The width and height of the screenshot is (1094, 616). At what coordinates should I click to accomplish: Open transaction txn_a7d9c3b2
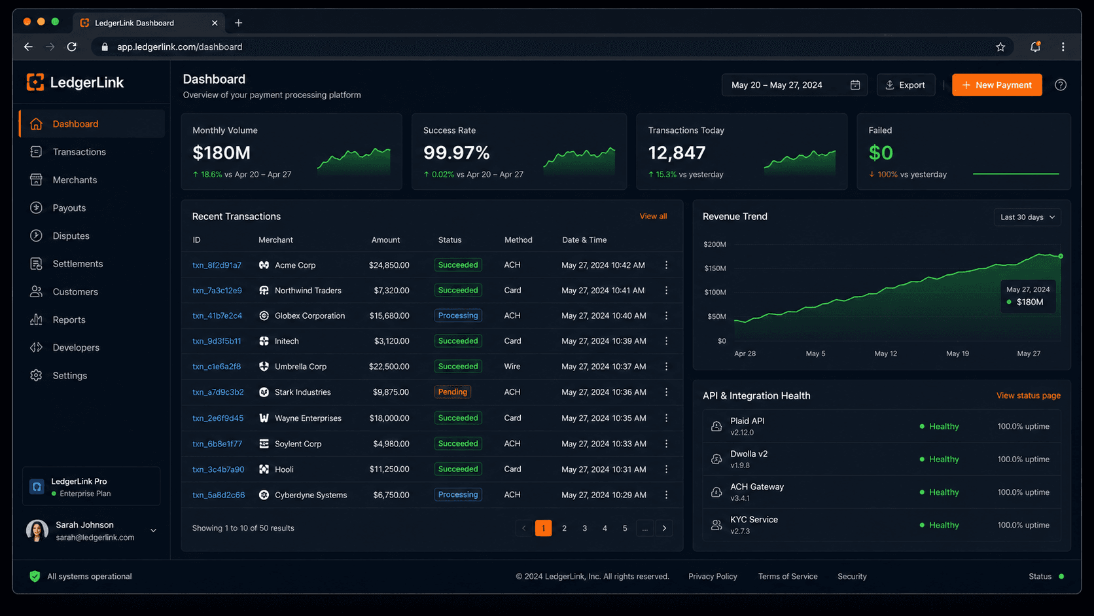pyautogui.click(x=218, y=392)
